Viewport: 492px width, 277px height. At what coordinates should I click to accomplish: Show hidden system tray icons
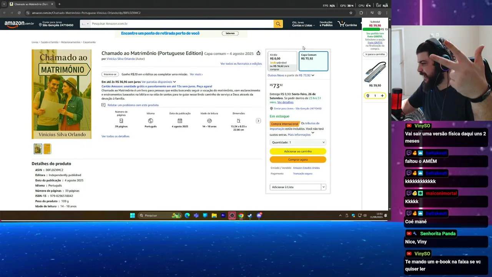340,215
